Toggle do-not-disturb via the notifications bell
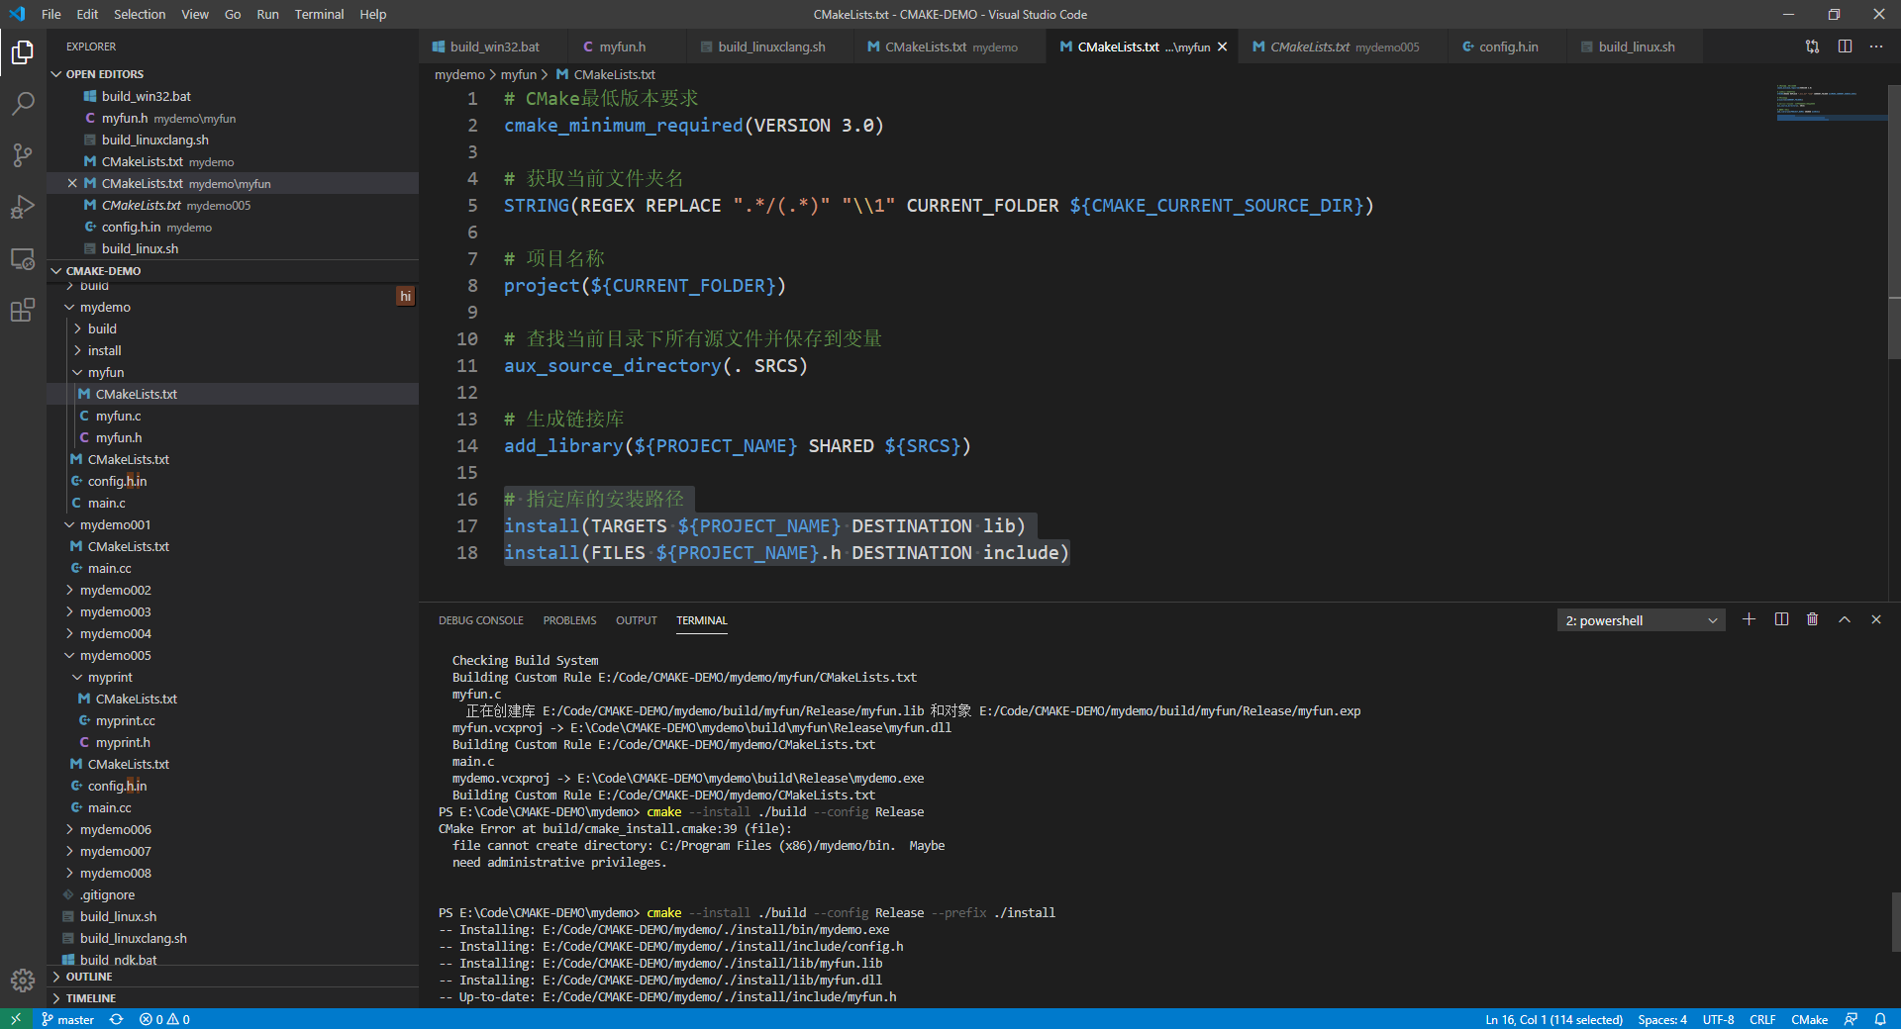1901x1029 pixels. point(1880,1019)
